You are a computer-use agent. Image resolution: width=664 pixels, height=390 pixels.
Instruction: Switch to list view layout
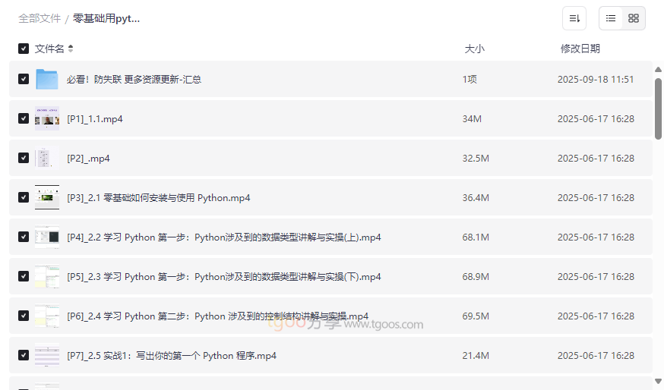click(x=611, y=18)
